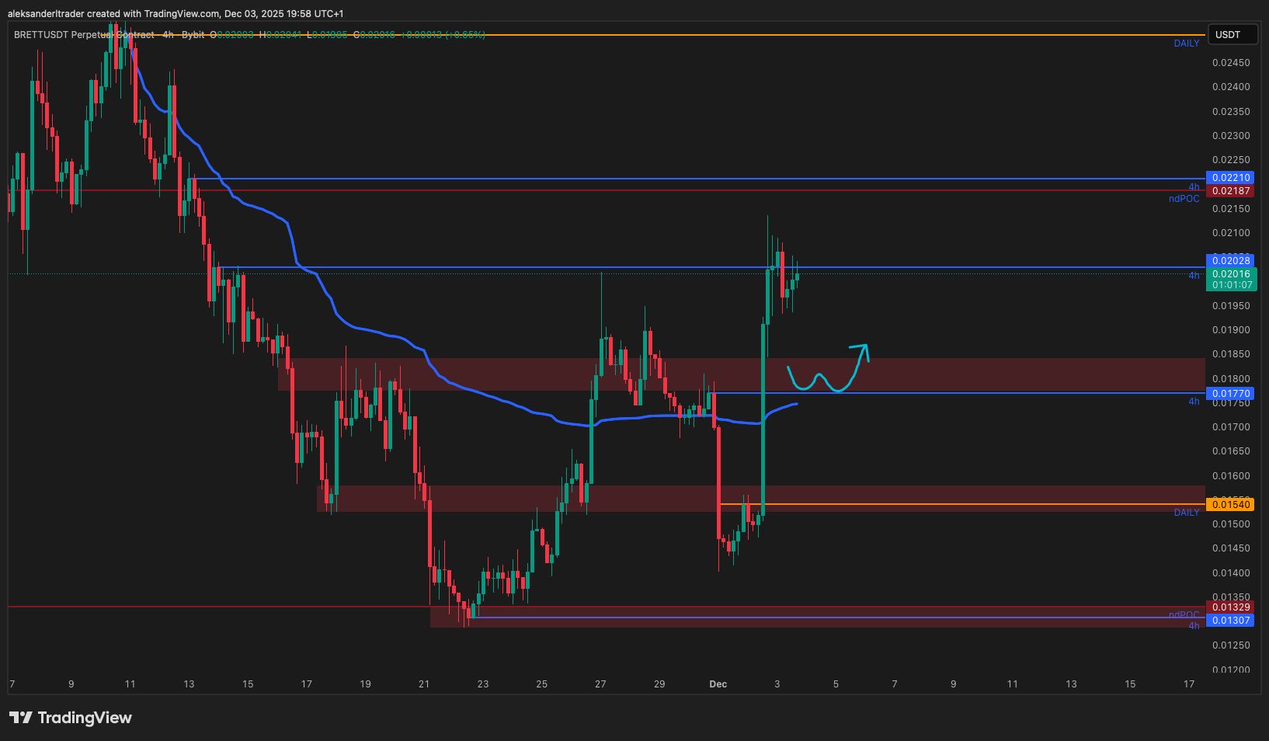Viewport: 1269px width, 741px height.
Task: Select the 0.02187 red ndPOC price label
Action: click(1231, 191)
